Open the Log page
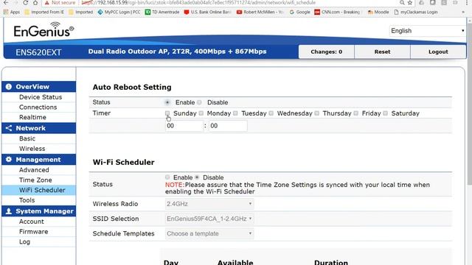The height and width of the screenshot is (265, 472). point(24,242)
